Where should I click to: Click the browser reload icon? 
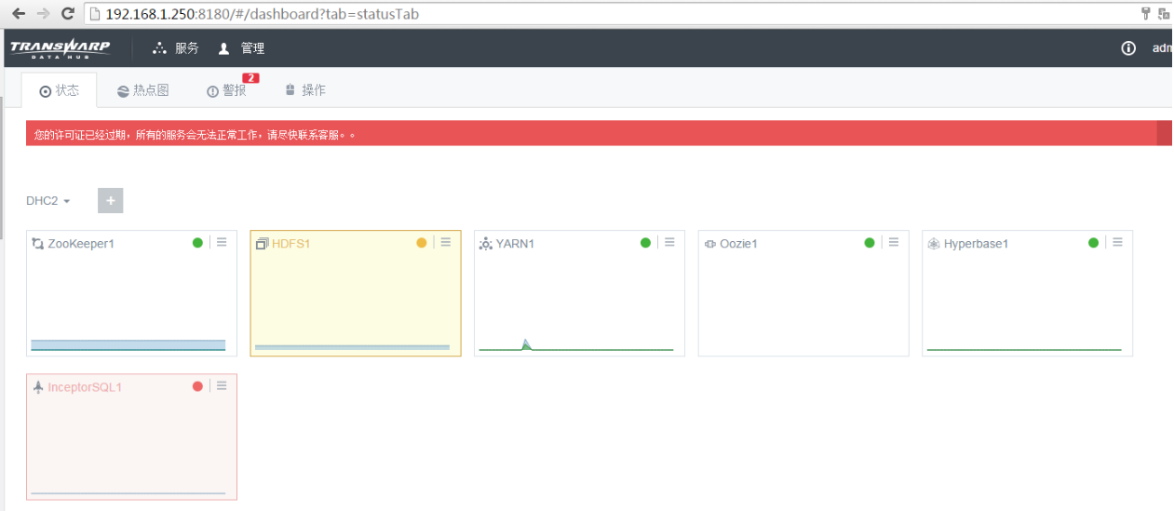click(x=67, y=14)
